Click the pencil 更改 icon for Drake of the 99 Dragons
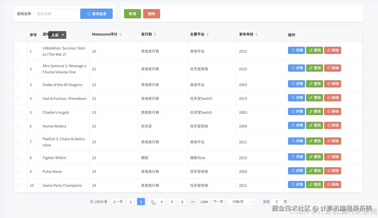The width and height of the screenshot is (378, 218). pyautogui.click(x=310, y=84)
